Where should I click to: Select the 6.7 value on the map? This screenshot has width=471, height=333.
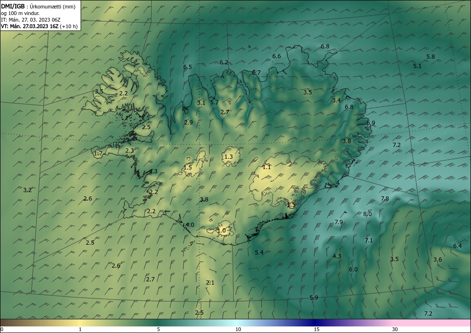(x=256, y=72)
